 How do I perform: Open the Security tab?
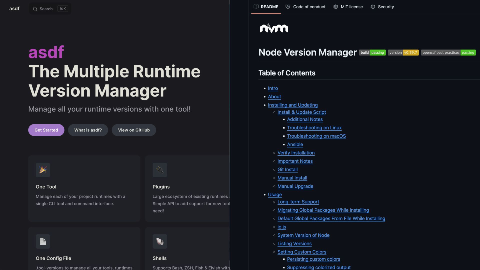[x=382, y=7]
